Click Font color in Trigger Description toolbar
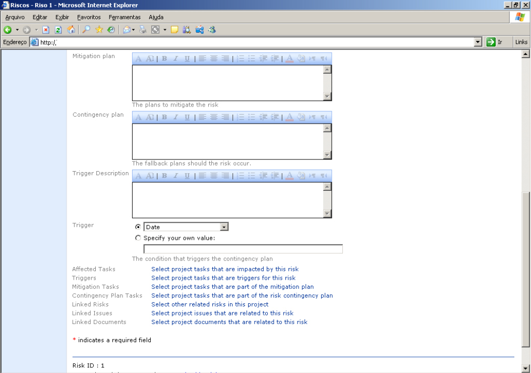The image size is (531, 373). point(289,176)
